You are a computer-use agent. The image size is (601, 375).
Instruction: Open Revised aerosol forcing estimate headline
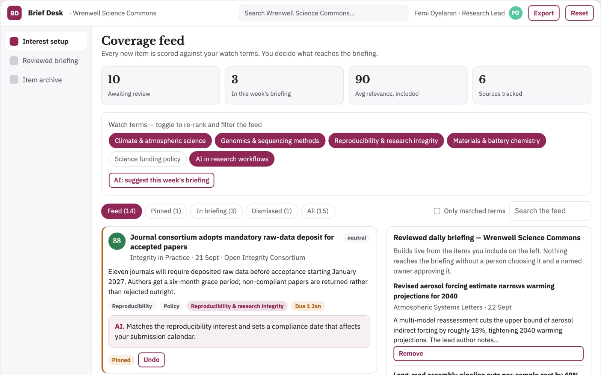tap(474, 291)
